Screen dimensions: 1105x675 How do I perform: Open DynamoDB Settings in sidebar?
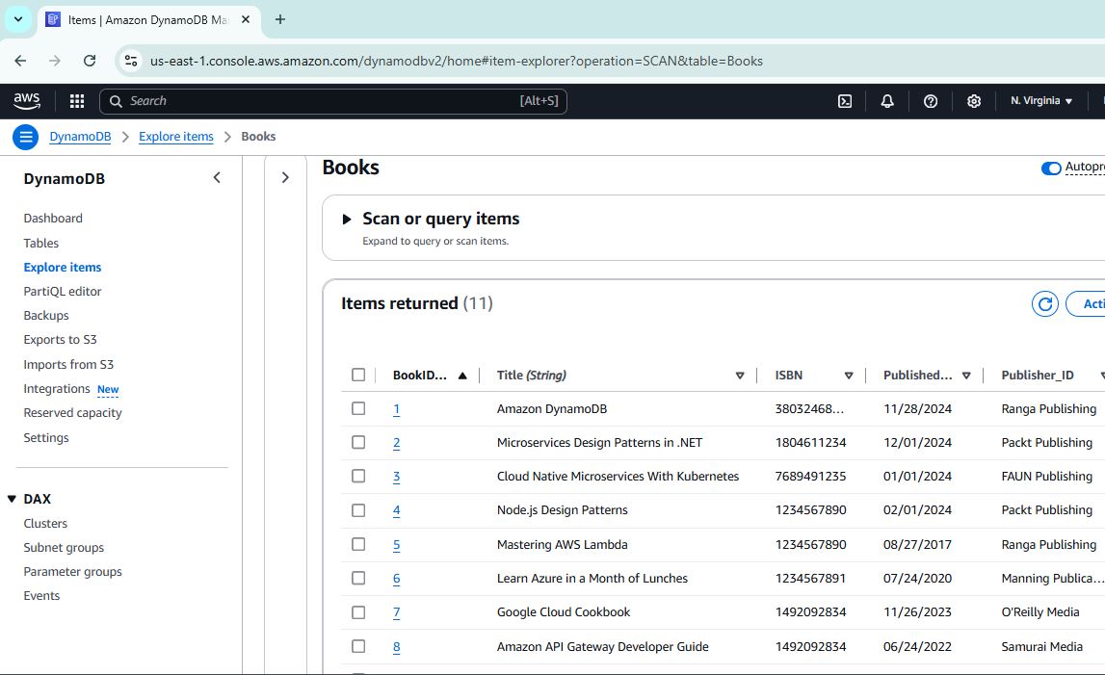tap(46, 437)
